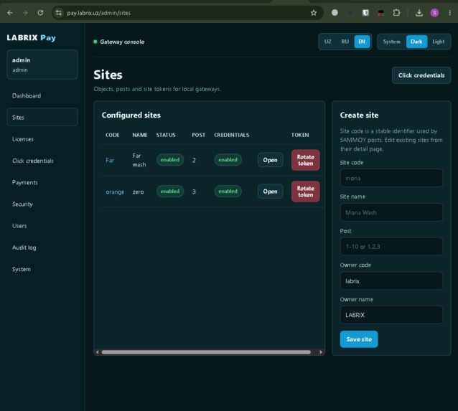
Task: Go back with the browser back arrow
Action: (10, 13)
